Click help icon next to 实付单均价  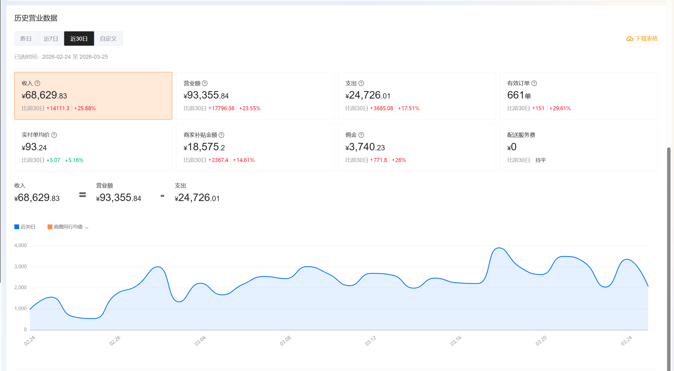pos(54,135)
